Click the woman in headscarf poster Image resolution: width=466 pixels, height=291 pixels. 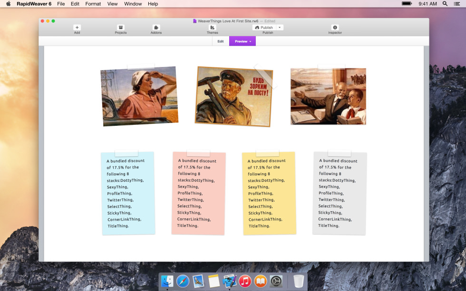(x=139, y=96)
